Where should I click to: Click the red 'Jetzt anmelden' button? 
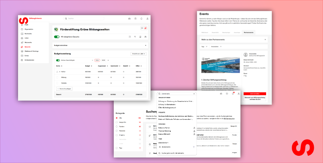(255, 93)
